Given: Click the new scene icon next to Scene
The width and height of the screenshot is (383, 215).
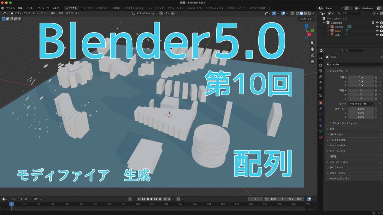Looking at the screenshot, I should coord(346,8).
